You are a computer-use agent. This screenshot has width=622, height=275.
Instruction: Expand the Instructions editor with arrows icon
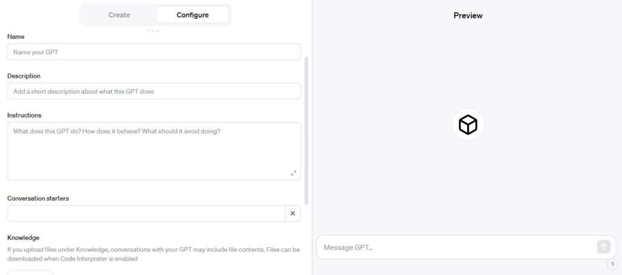pyautogui.click(x=293, y=173)
